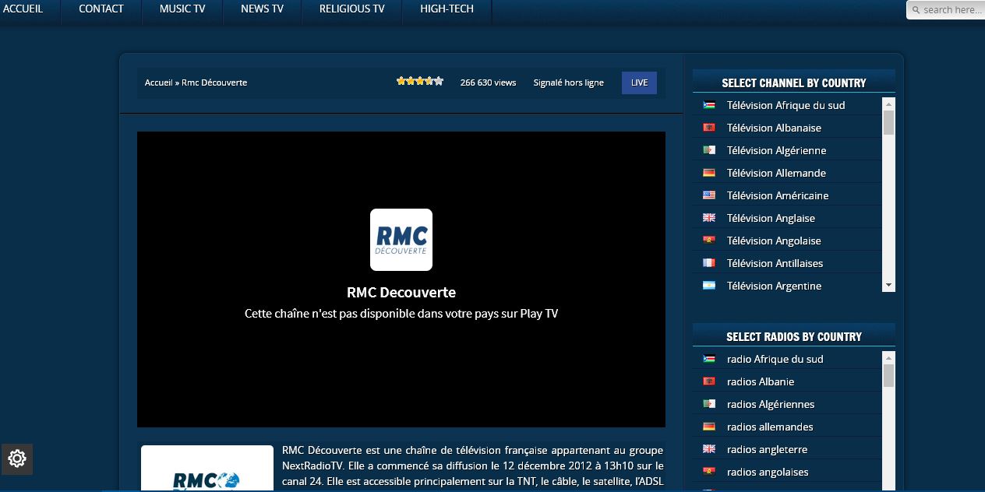Click the channel list scrollbar thumb

coord(888,122)
